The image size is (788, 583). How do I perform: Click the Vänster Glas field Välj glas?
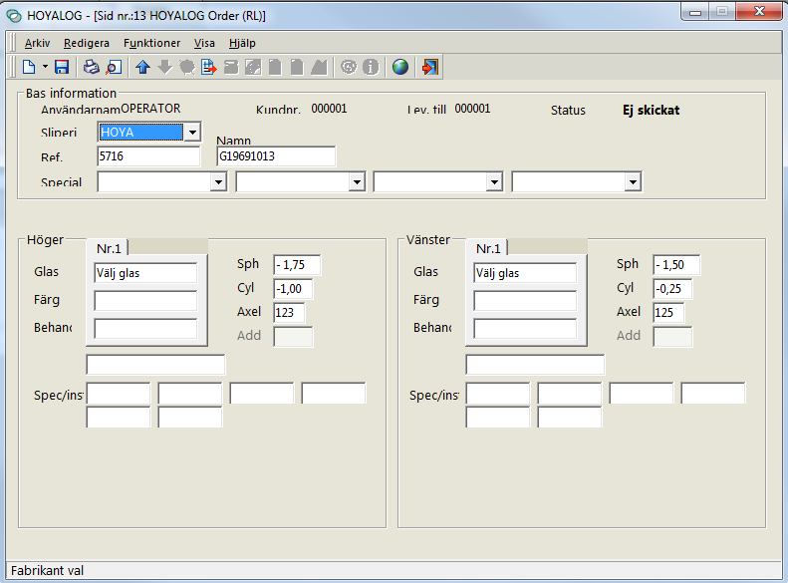[x=525, y=273]
